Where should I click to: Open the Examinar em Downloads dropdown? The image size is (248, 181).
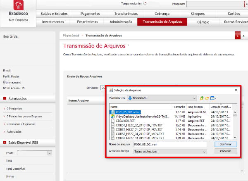point(162,98)
